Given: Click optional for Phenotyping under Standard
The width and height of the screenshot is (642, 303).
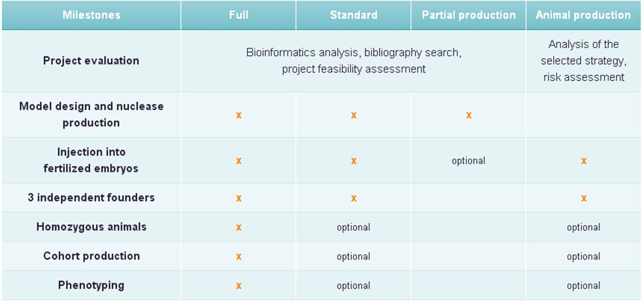Looking at the screenshot, I should (x=353, y=286).
